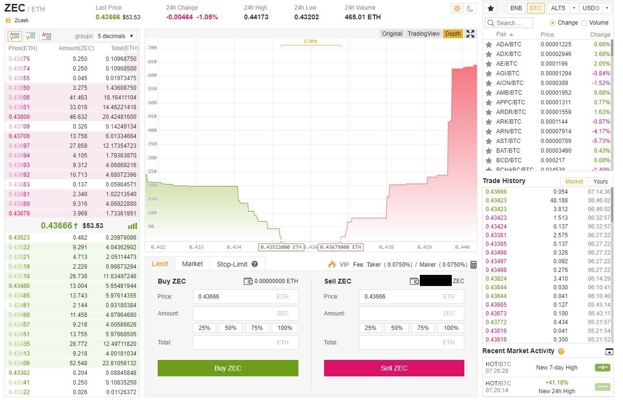Open the fee calculator icon
Image resolution: width=623 pixels, height=400 pixels.
coord(473,265)
